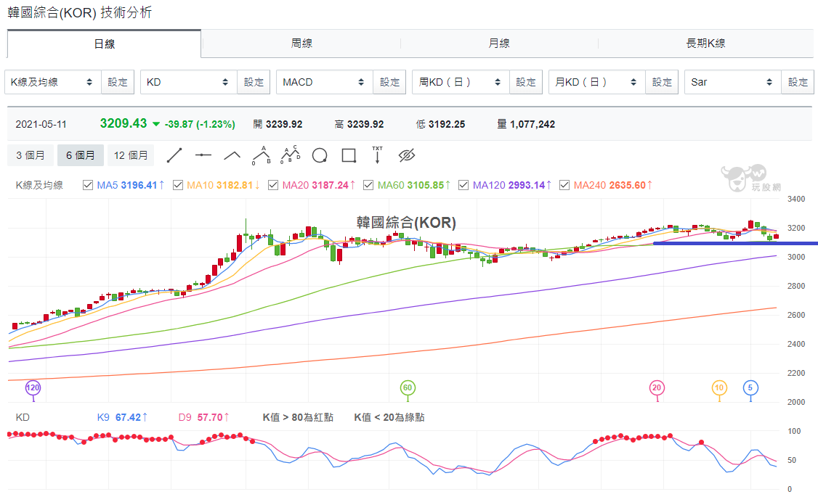Click the volume value 1,077,242

pos(532,124)
